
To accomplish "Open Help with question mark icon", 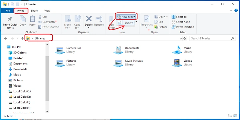I will [x=236, y=10].
